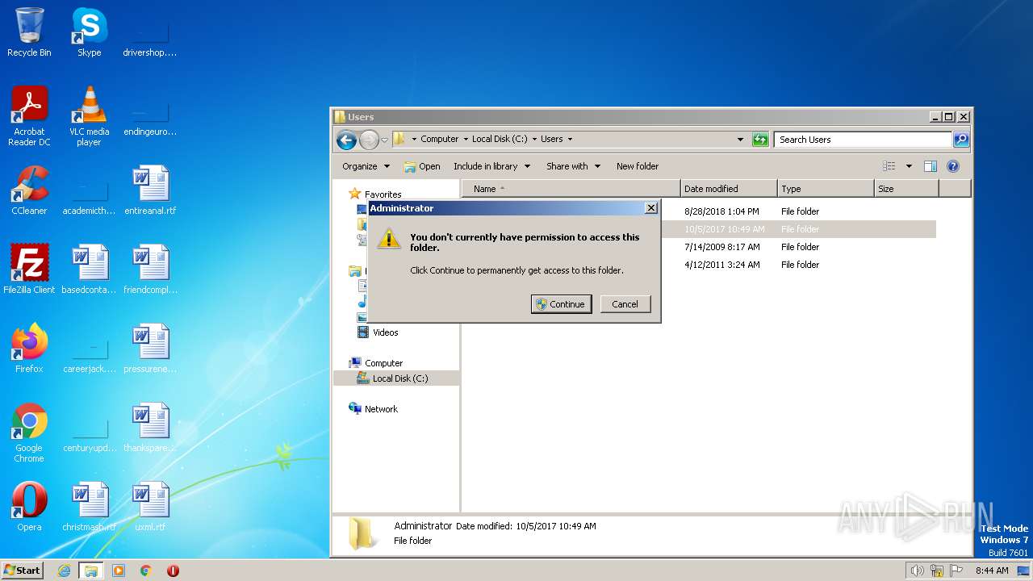The height and width of the screenshot is (581, 1033).
Task: Expand the arrow after Users breadcrumb
Action: (x=570, y=140)
